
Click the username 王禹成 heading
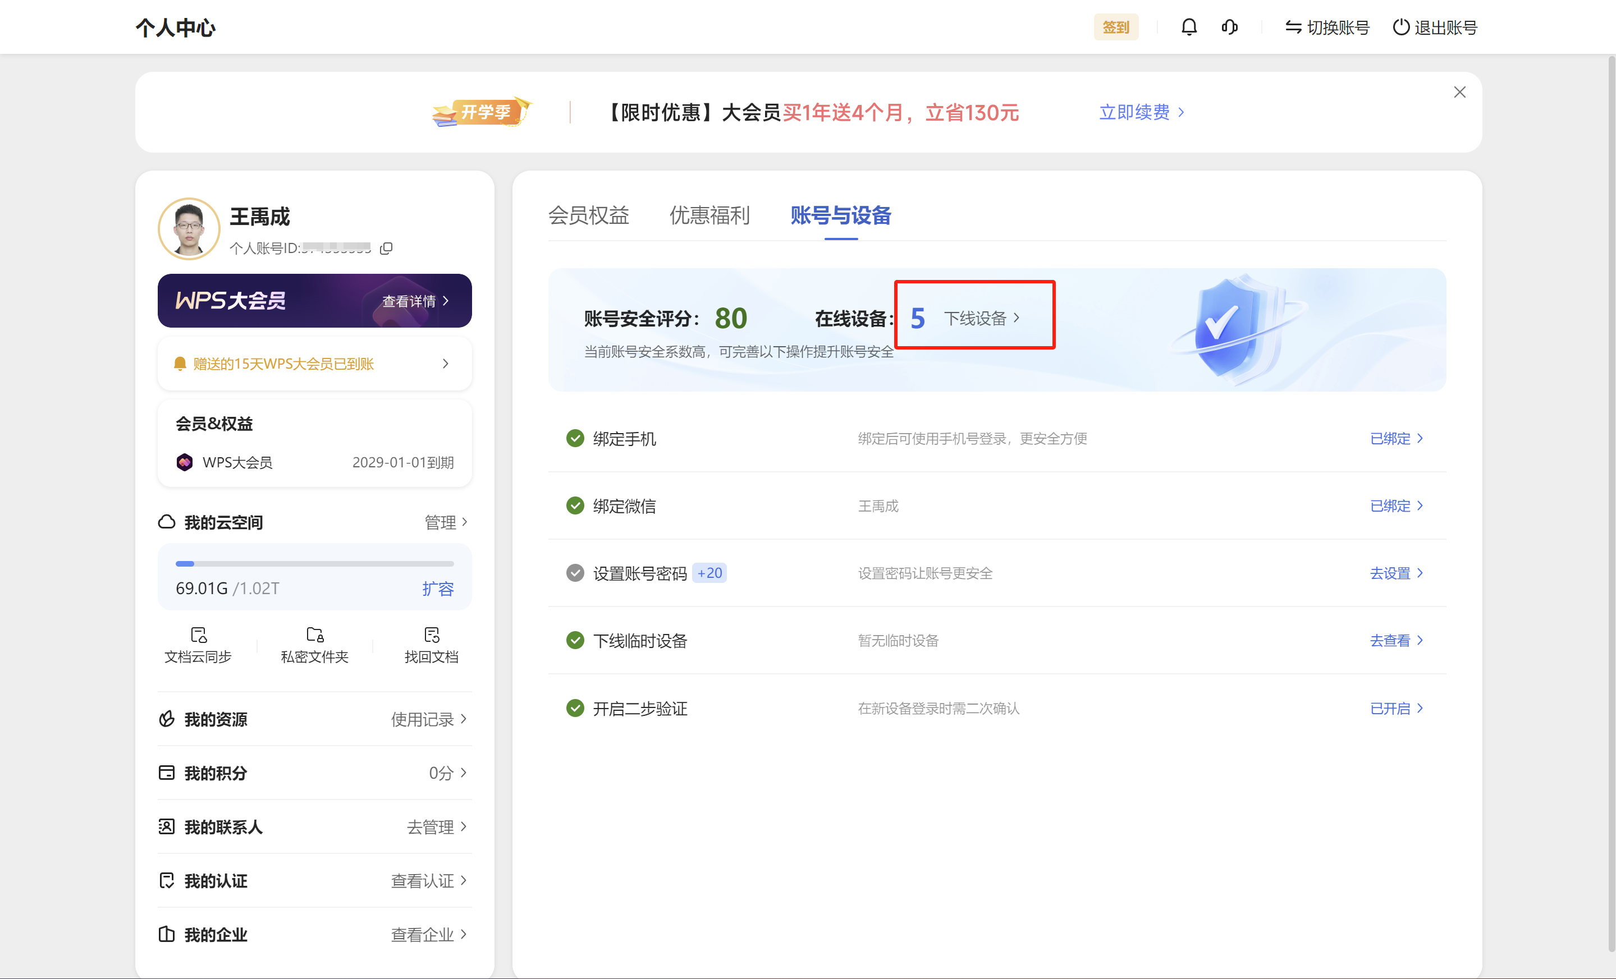[x=259, y=217]
